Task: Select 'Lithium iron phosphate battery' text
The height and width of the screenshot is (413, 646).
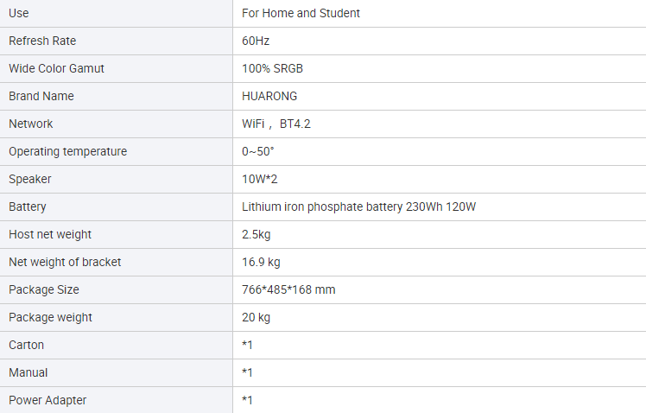Action: (x=322, y=206)
